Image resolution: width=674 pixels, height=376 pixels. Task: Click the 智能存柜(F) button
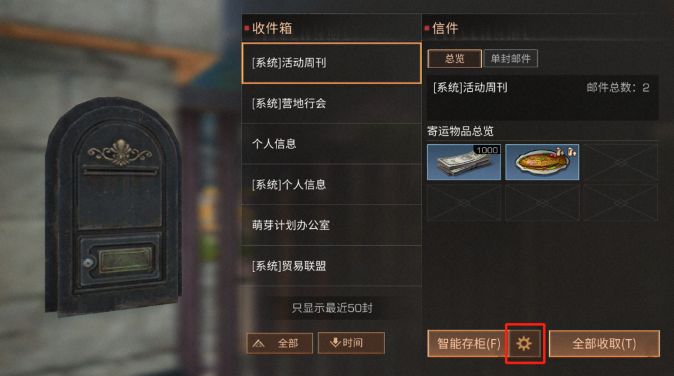[468, 344]
